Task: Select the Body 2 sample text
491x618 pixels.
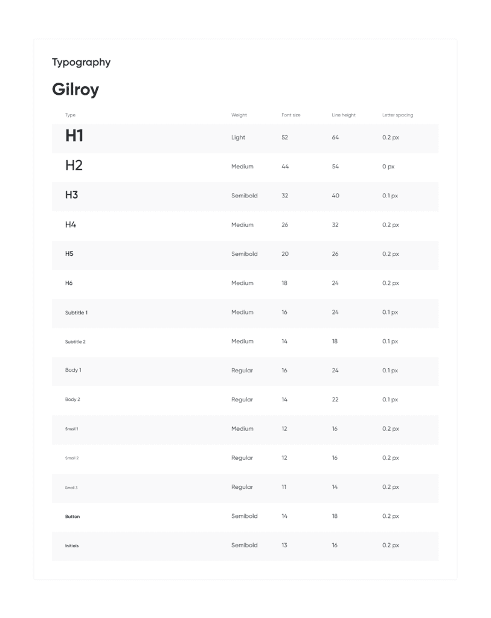Action: [x=72, y=400]
